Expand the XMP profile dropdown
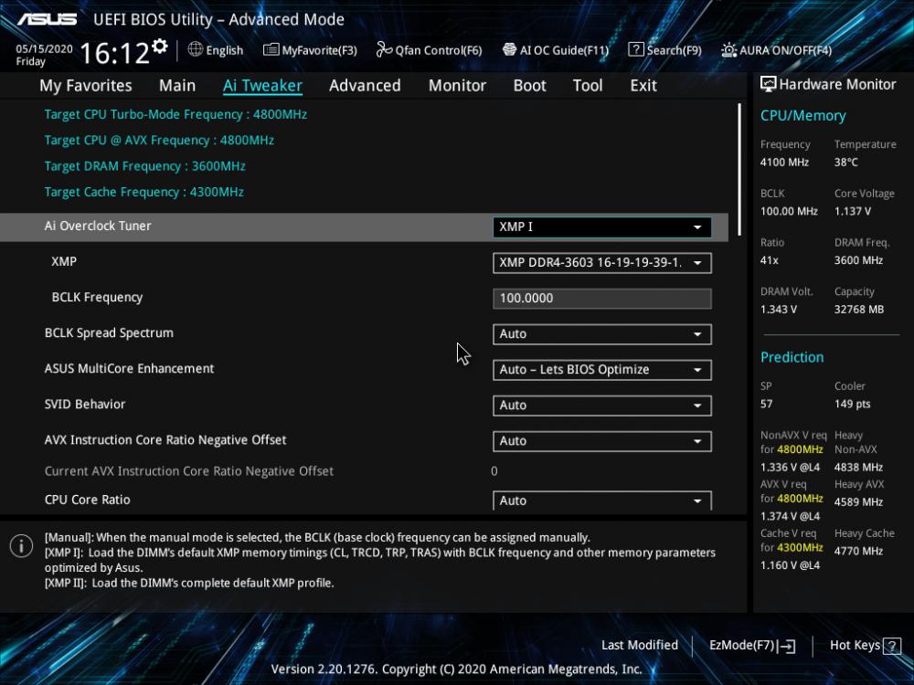914x685 pixels. pos(601,263)
